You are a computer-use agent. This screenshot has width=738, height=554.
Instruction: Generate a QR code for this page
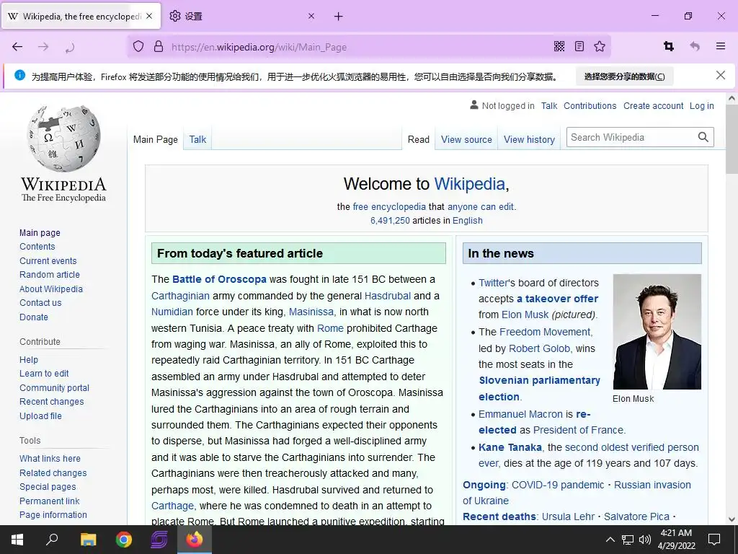point(559,46)
